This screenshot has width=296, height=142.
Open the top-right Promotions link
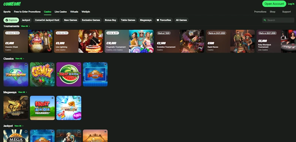click(260, 12)
